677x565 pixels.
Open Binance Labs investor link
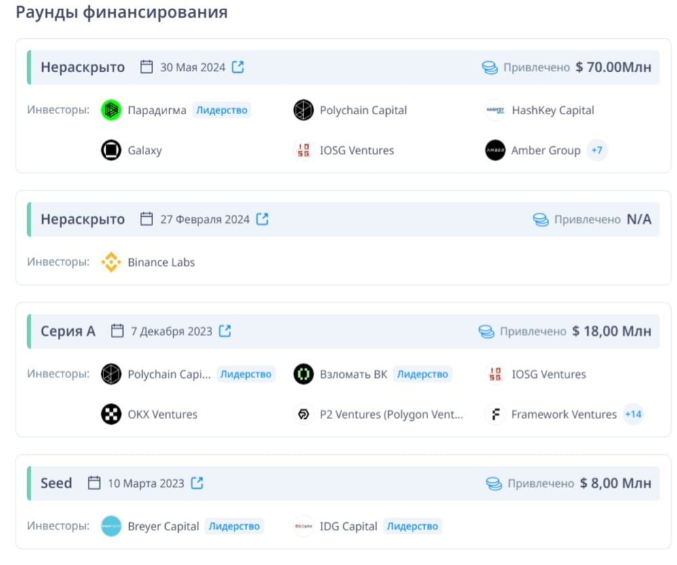tap(161, 262)
